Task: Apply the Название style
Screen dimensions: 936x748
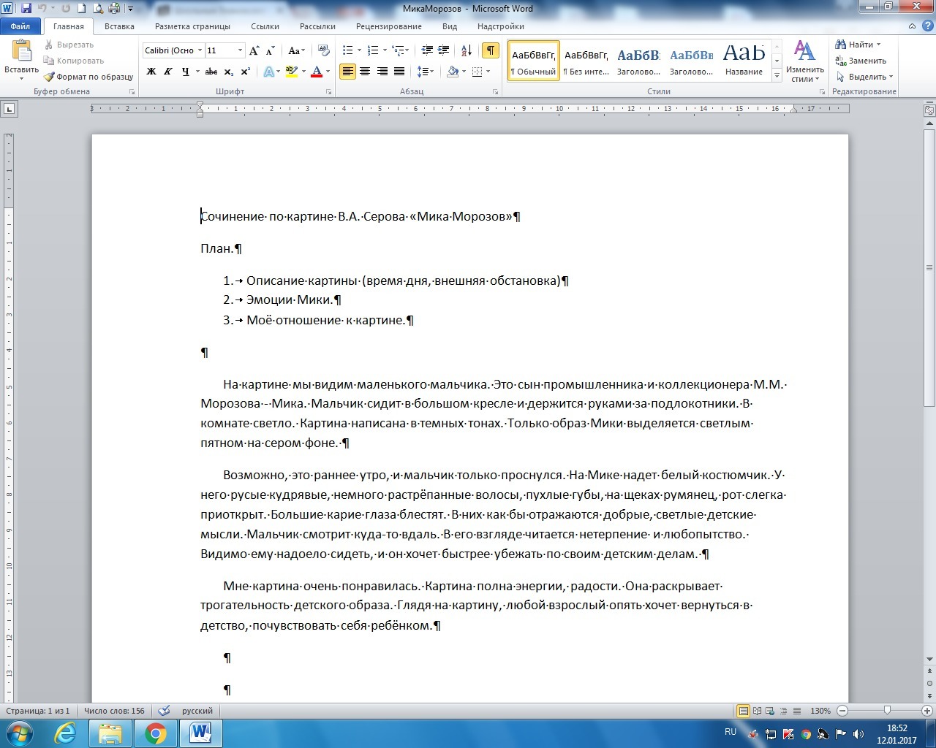Action: click(744, 61)
